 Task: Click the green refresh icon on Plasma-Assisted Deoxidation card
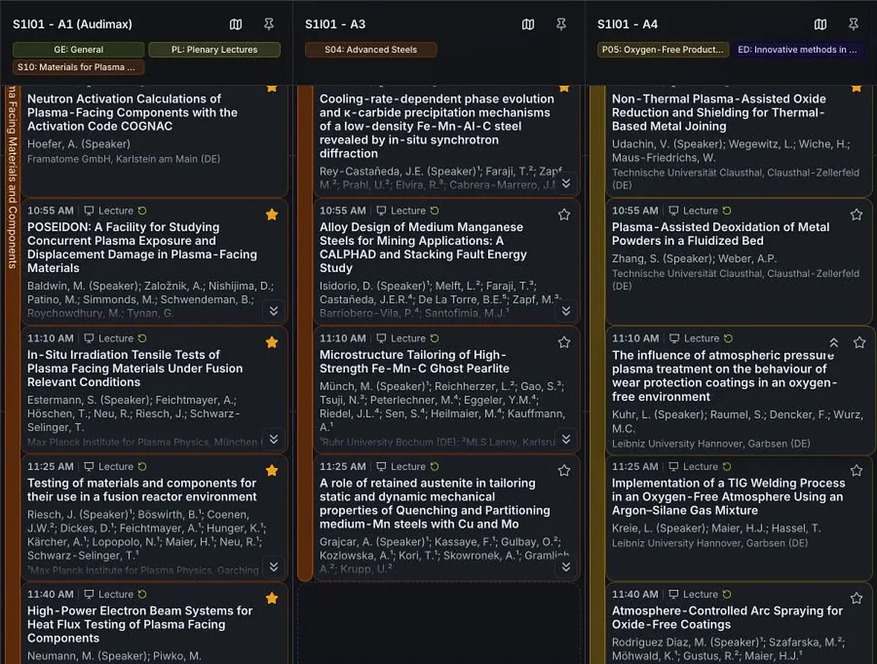coord(727,211)
